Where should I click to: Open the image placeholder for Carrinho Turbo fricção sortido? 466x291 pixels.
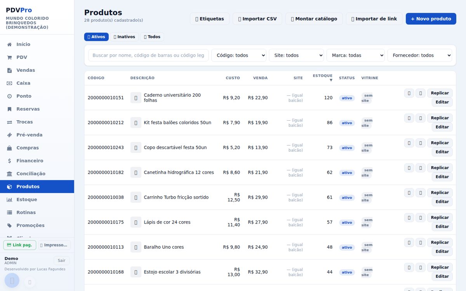tap(136, 197)
